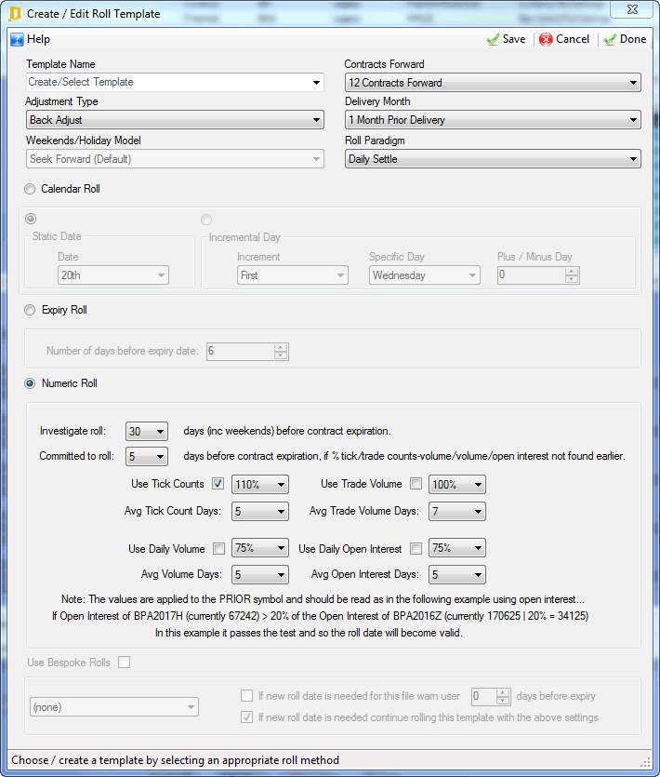Click the warn user days before expiry spinner
This screenshot has width=660, height=777.
pyautogui.click(x=490, y=697)
